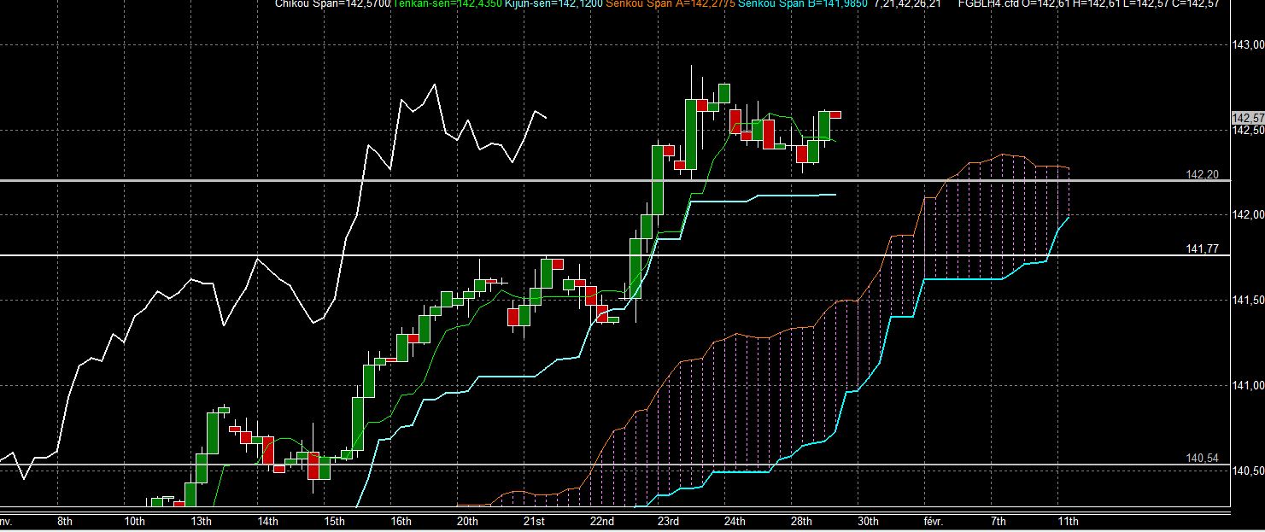Click the 22nd date axis label
This screenshot has width=1265, height=532.
tap(602, 521)
